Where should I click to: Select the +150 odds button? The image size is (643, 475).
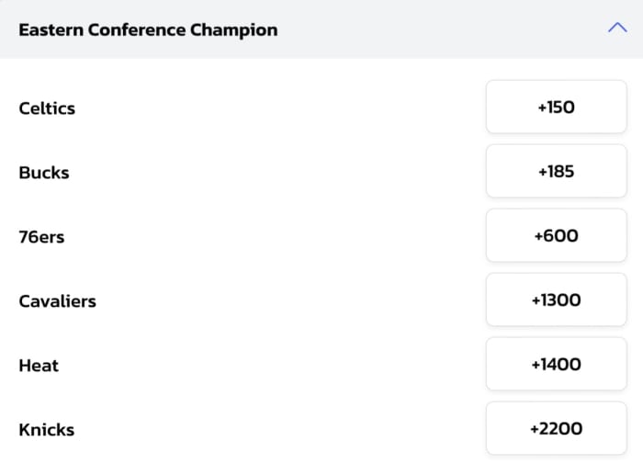[556, 107]
